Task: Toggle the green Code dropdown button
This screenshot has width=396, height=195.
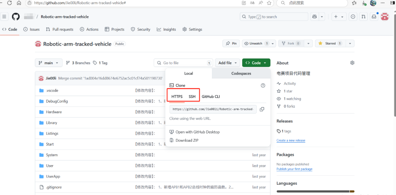Action: (256, 63)
